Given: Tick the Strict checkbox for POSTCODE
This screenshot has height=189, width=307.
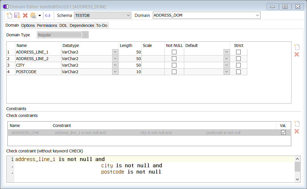Looking at the screenshot, I should pyautogui.click(x=238, y=72).
